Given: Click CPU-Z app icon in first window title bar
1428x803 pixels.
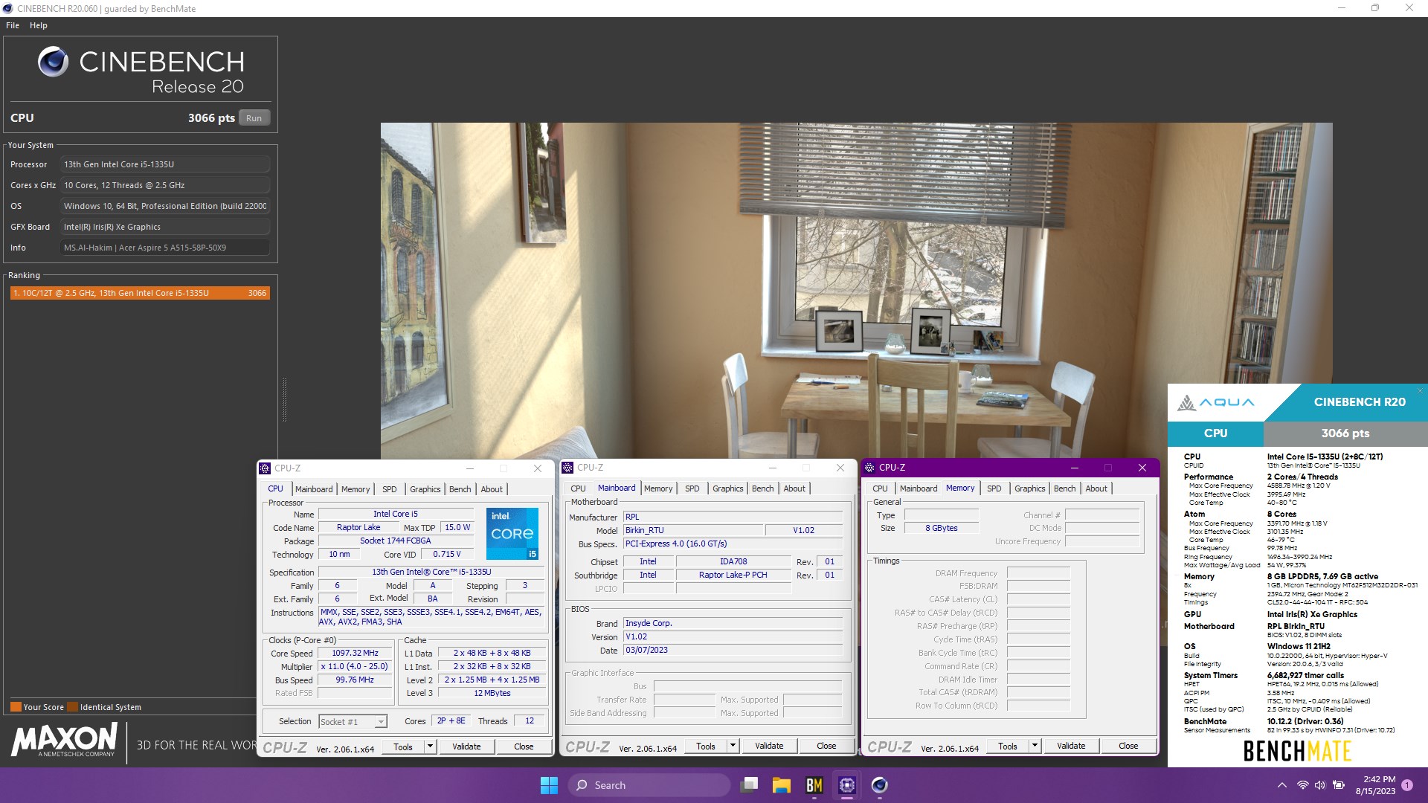Looking at the screenshot, I should click(265, 468).
